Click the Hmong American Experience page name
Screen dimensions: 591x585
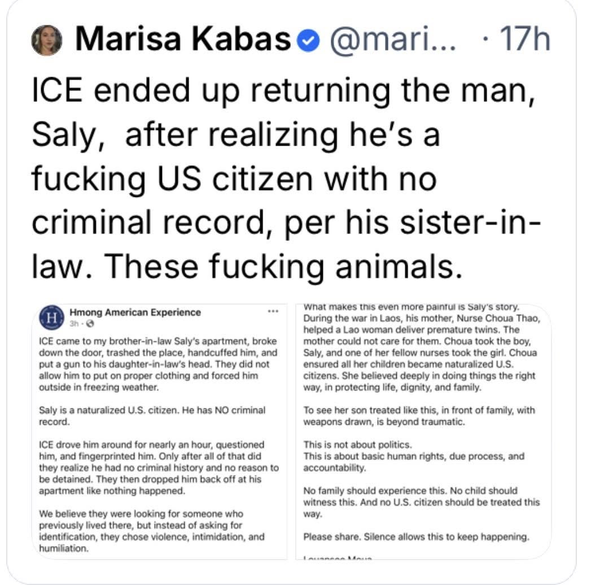(134, 312)
